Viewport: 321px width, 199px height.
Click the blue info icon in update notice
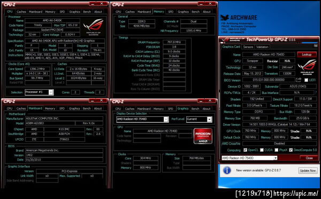coord(227,170)
